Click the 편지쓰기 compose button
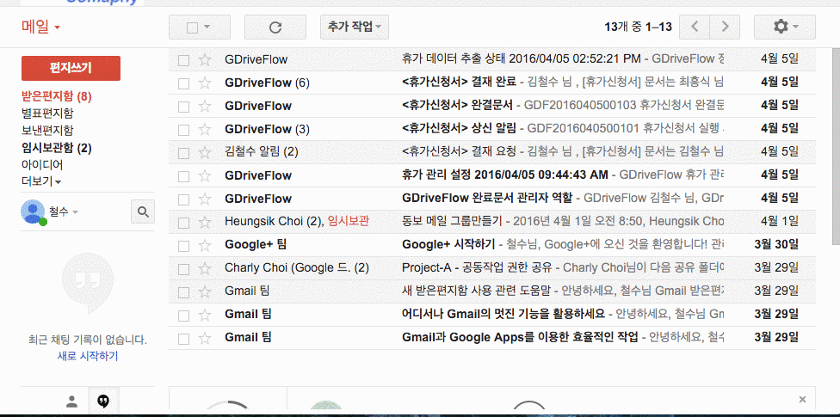Screen dimensions: 840x417 coord(71,68)
